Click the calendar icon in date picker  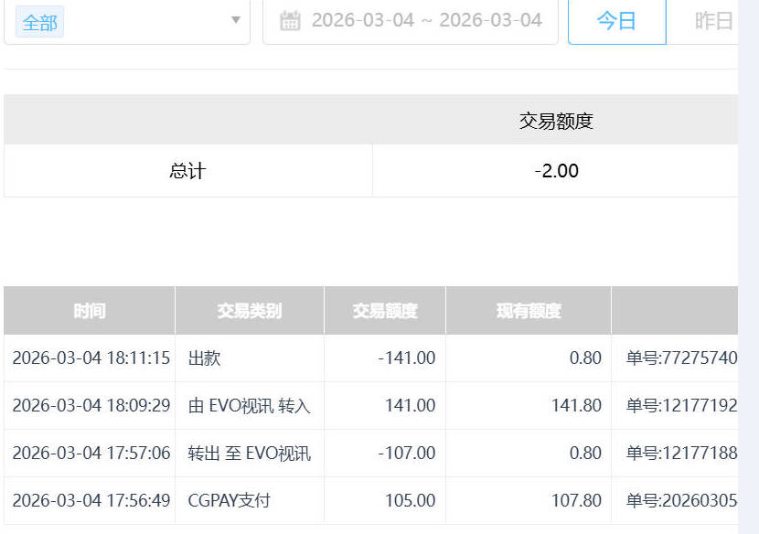pos(290,20)
